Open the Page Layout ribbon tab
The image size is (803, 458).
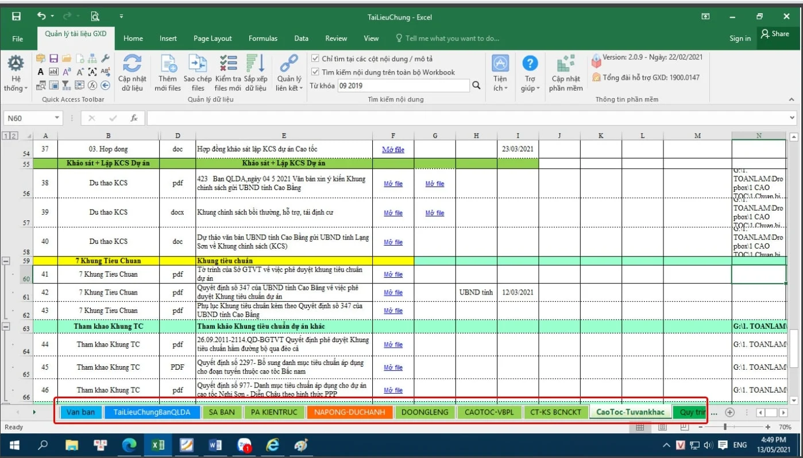(213, 38)
